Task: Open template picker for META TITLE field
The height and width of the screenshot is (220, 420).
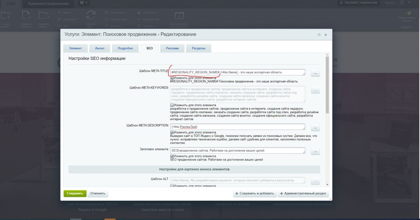Action: point(315,74)
